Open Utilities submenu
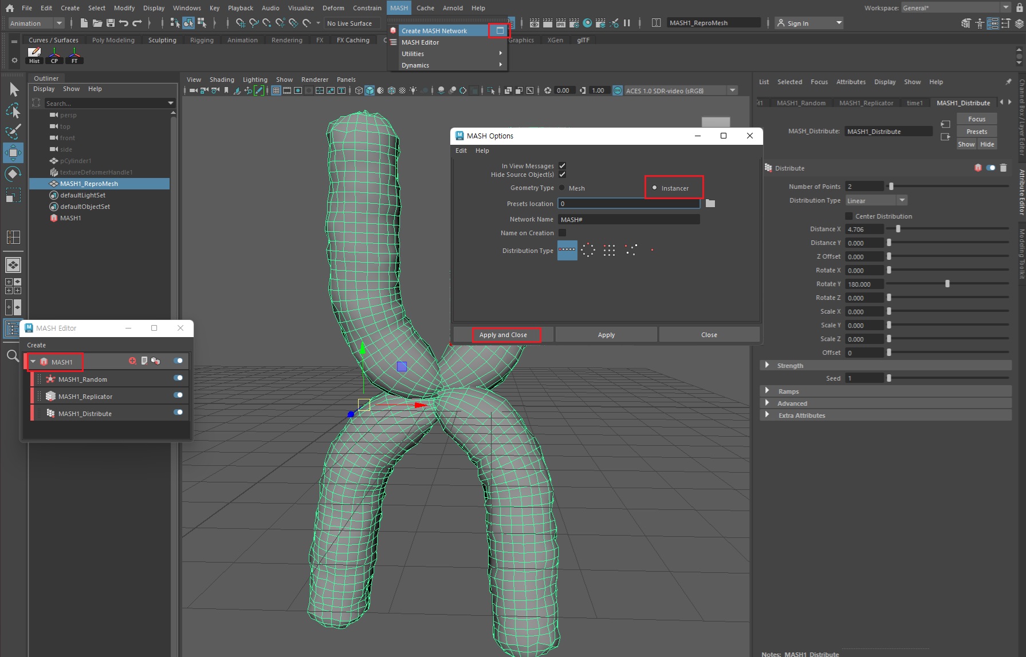This screenshot has width=1026, height=657. pyautogui.click(x=447, y=53)
